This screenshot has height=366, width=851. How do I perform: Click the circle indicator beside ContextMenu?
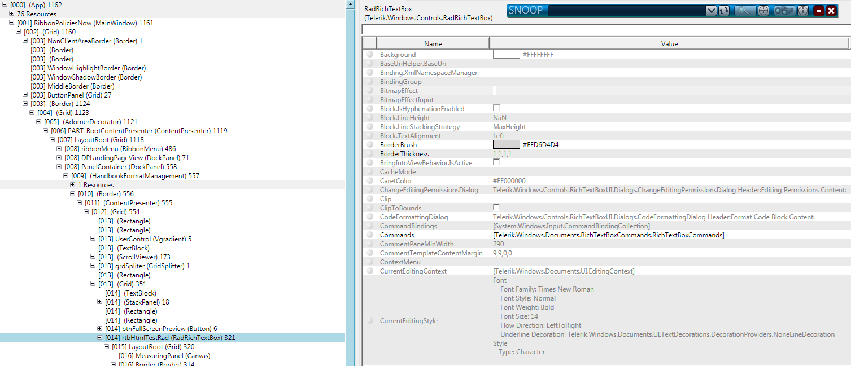click(x=370, y=262)
